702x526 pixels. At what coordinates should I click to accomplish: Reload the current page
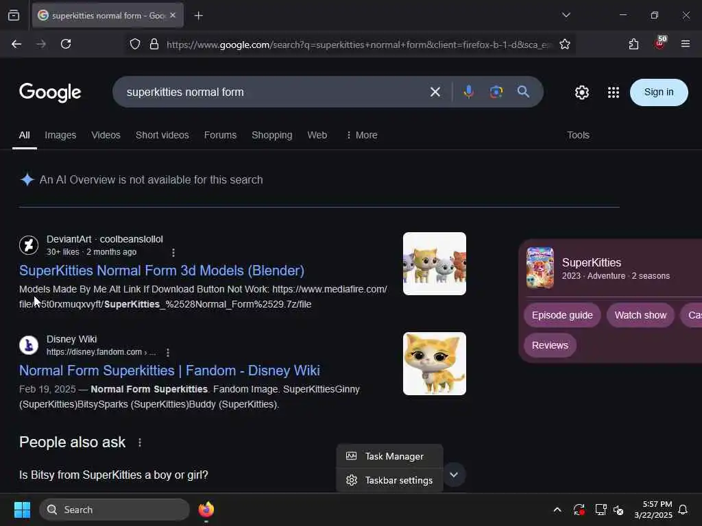coord(66,44)
